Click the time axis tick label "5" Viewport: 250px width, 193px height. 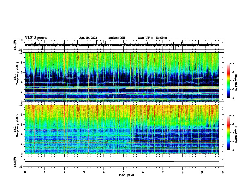tap(123, 172)
